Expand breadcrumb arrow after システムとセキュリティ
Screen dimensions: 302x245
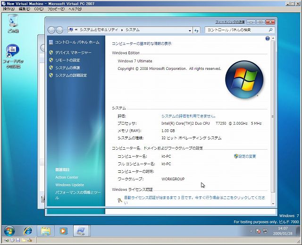coord(122,30)
